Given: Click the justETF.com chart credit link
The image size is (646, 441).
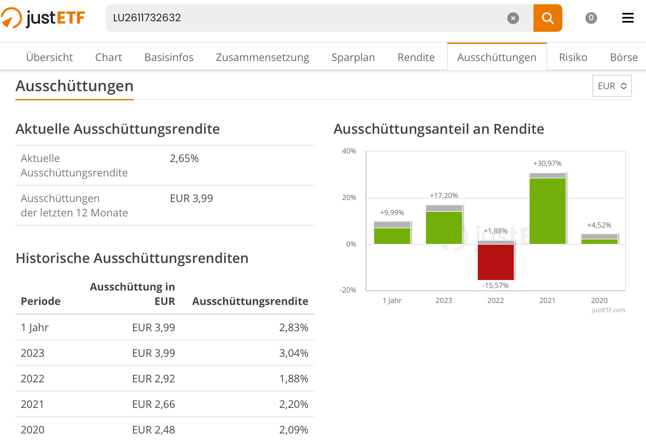Looking at the screenshot, I should click(608, 310).
